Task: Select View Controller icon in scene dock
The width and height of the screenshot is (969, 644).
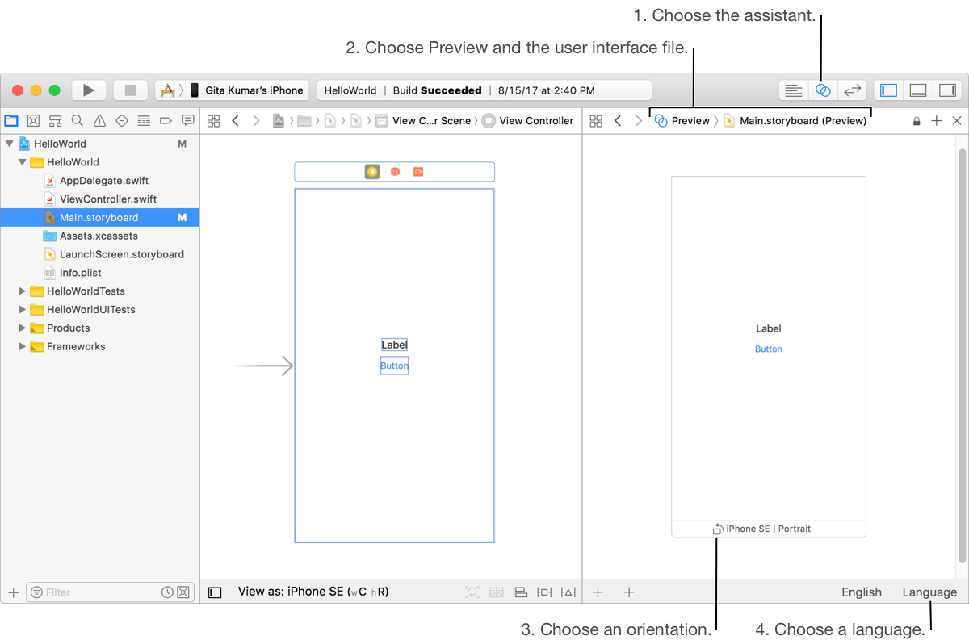Action: pyautogui.click(x=372, y=172)
